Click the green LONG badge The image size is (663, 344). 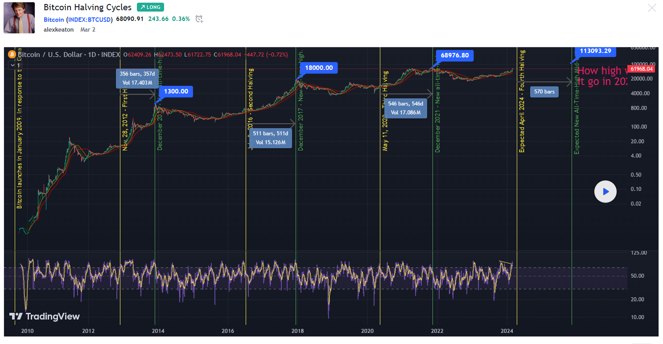[150, 7]
